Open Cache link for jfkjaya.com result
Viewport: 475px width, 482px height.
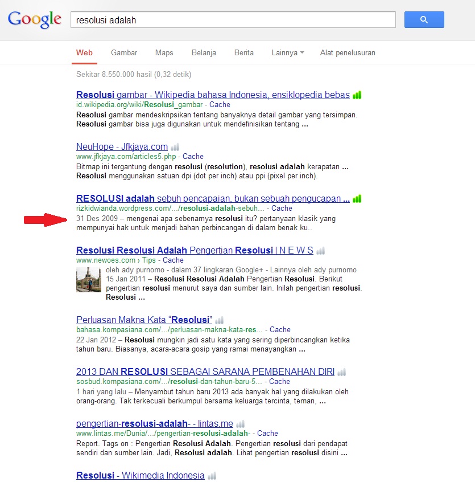coord(193,157)
